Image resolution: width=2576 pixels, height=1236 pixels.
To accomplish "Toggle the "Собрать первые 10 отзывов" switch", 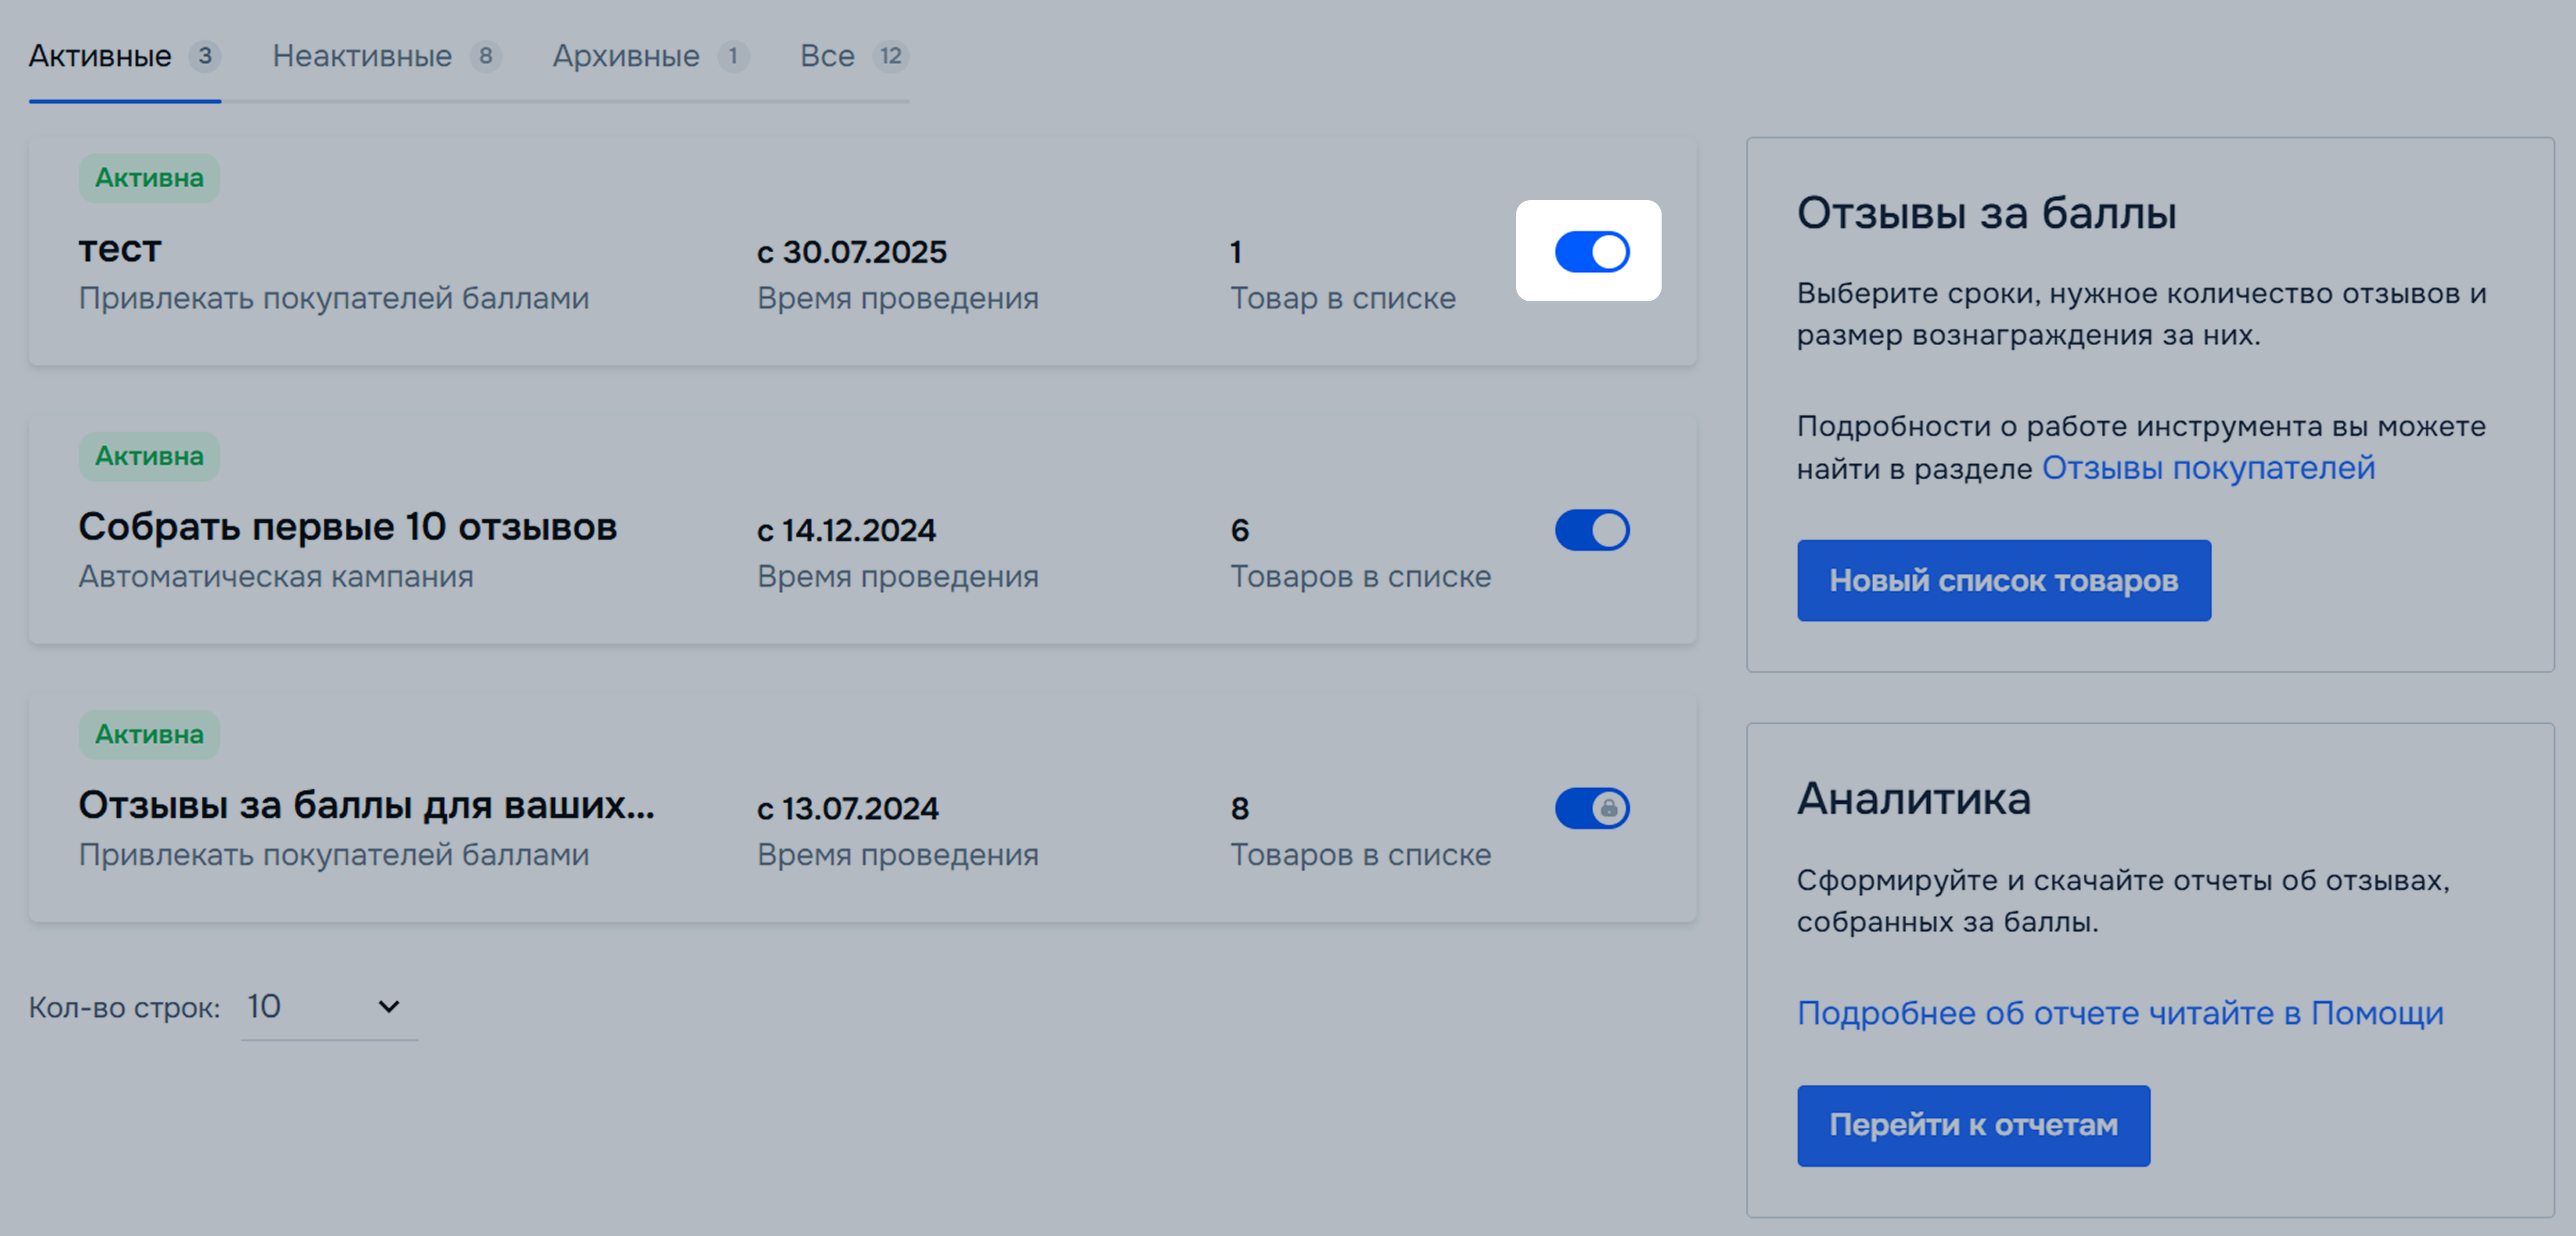I will coord(1591,530).
